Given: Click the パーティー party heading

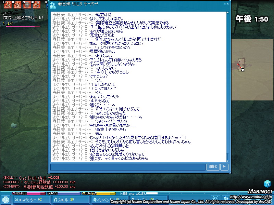Looking at the screenshot, I should tap(10, 13).
